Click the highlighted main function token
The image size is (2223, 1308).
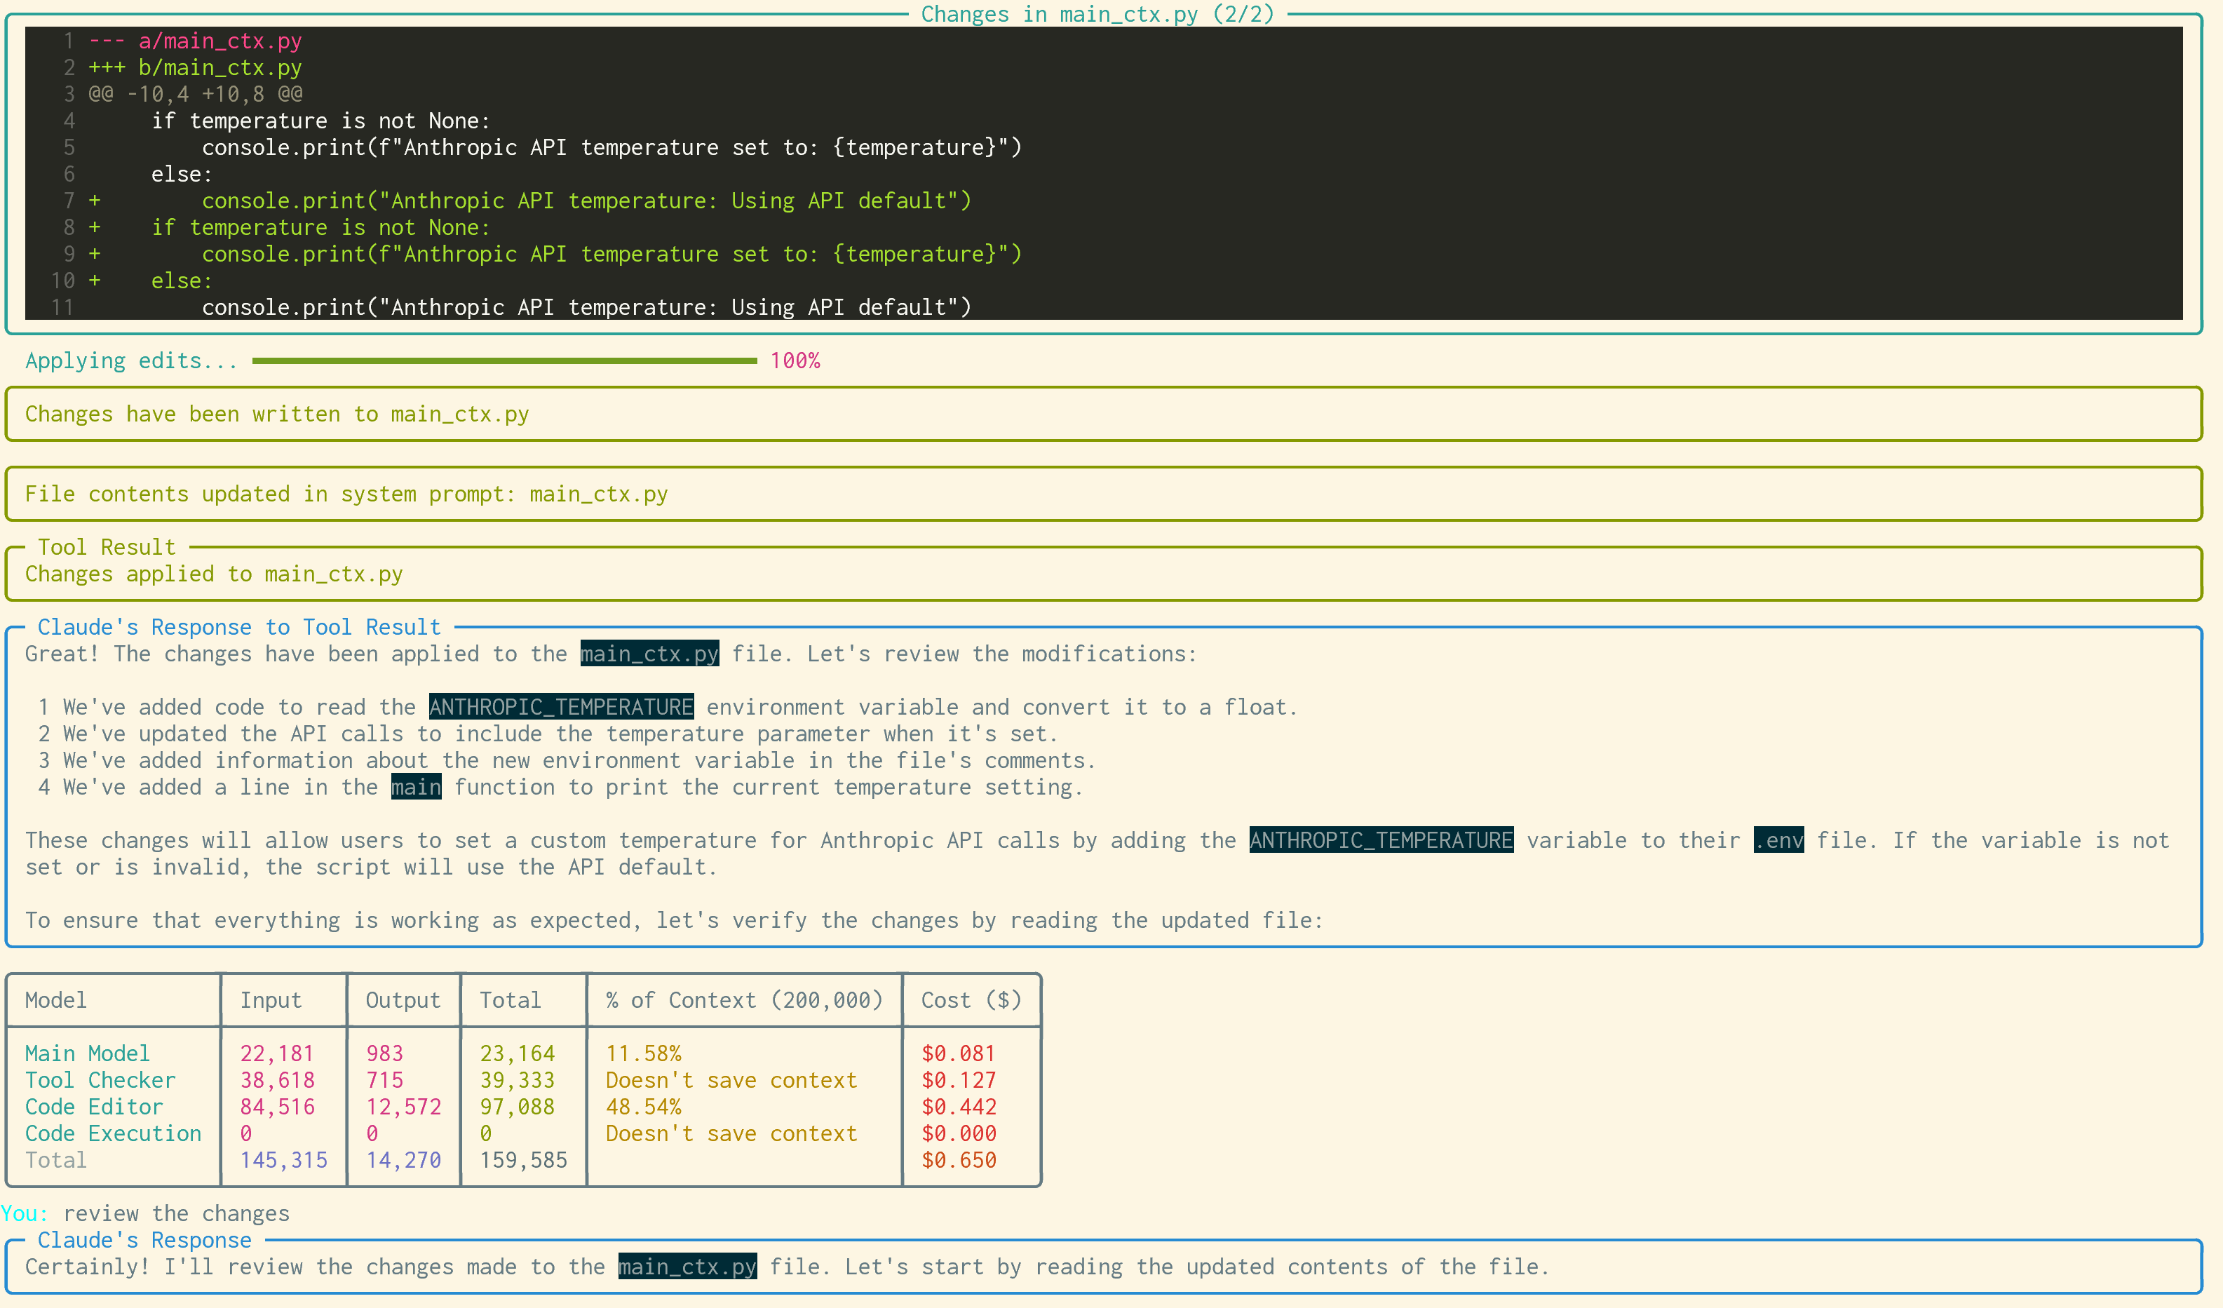[414, 787]
